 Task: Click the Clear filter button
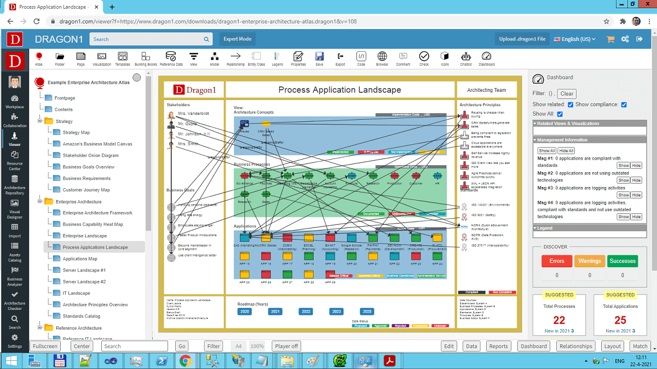point(567,93)
